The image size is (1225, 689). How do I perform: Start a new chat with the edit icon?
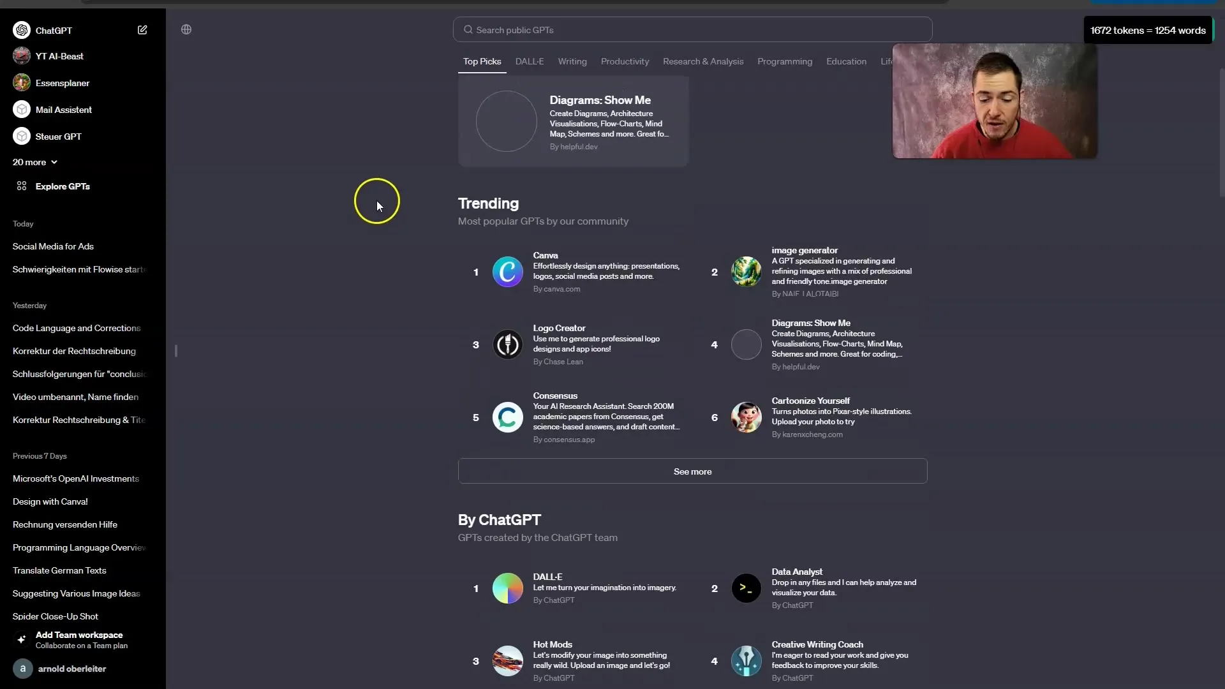[142, 30]
